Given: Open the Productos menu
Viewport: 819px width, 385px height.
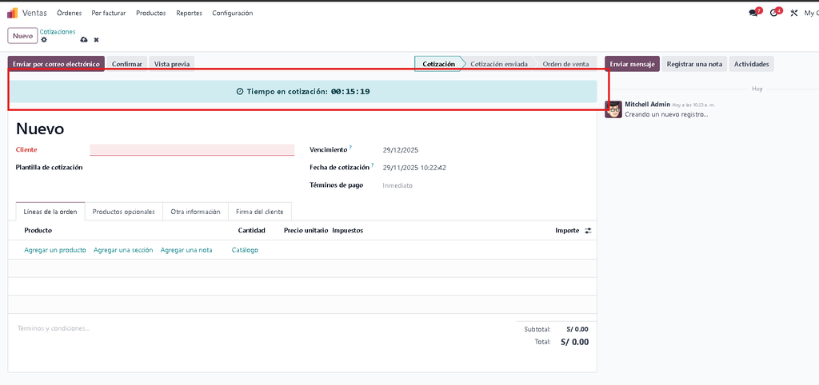Looking at the screenshot, I should [x=151, y=13].
